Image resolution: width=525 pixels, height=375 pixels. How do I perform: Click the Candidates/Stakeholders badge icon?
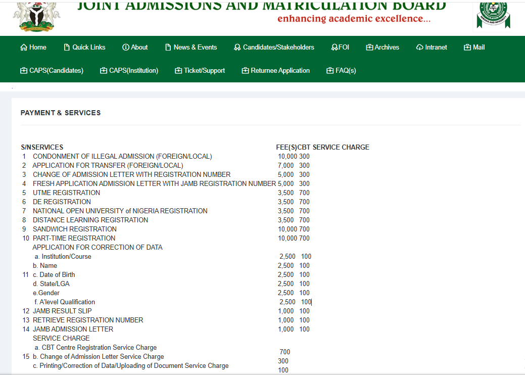coord(237,48)
